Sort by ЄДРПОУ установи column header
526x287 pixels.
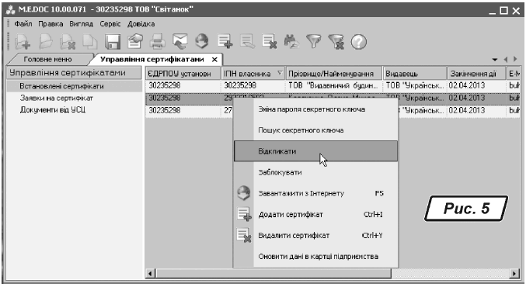[183, 74]
